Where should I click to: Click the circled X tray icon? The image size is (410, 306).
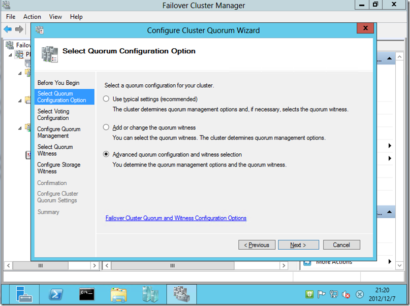(x=360, y=294)
